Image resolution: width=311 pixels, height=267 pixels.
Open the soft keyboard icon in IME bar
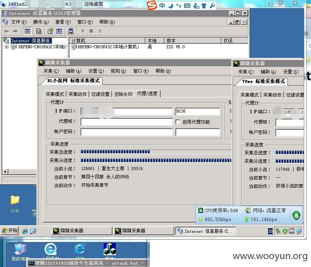(187, 6)
